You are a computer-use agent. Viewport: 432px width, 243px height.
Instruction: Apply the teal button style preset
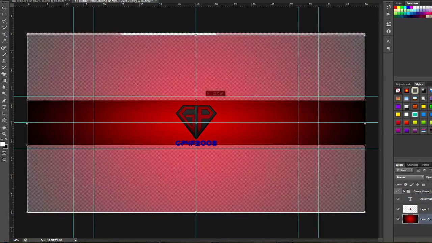click(415, 115)
